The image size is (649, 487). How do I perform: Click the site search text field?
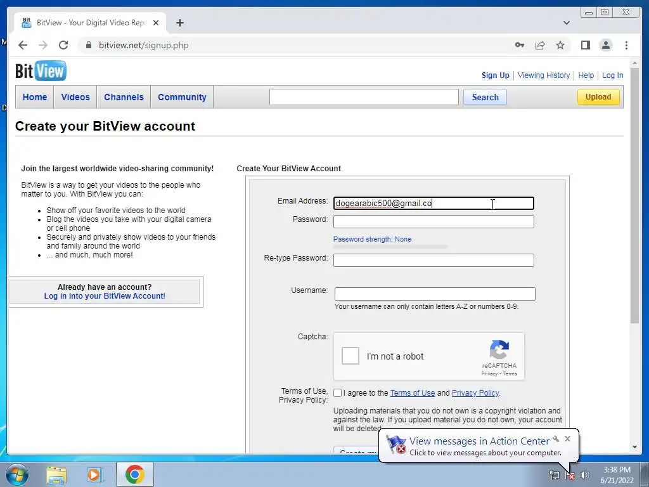click(364, 97)
